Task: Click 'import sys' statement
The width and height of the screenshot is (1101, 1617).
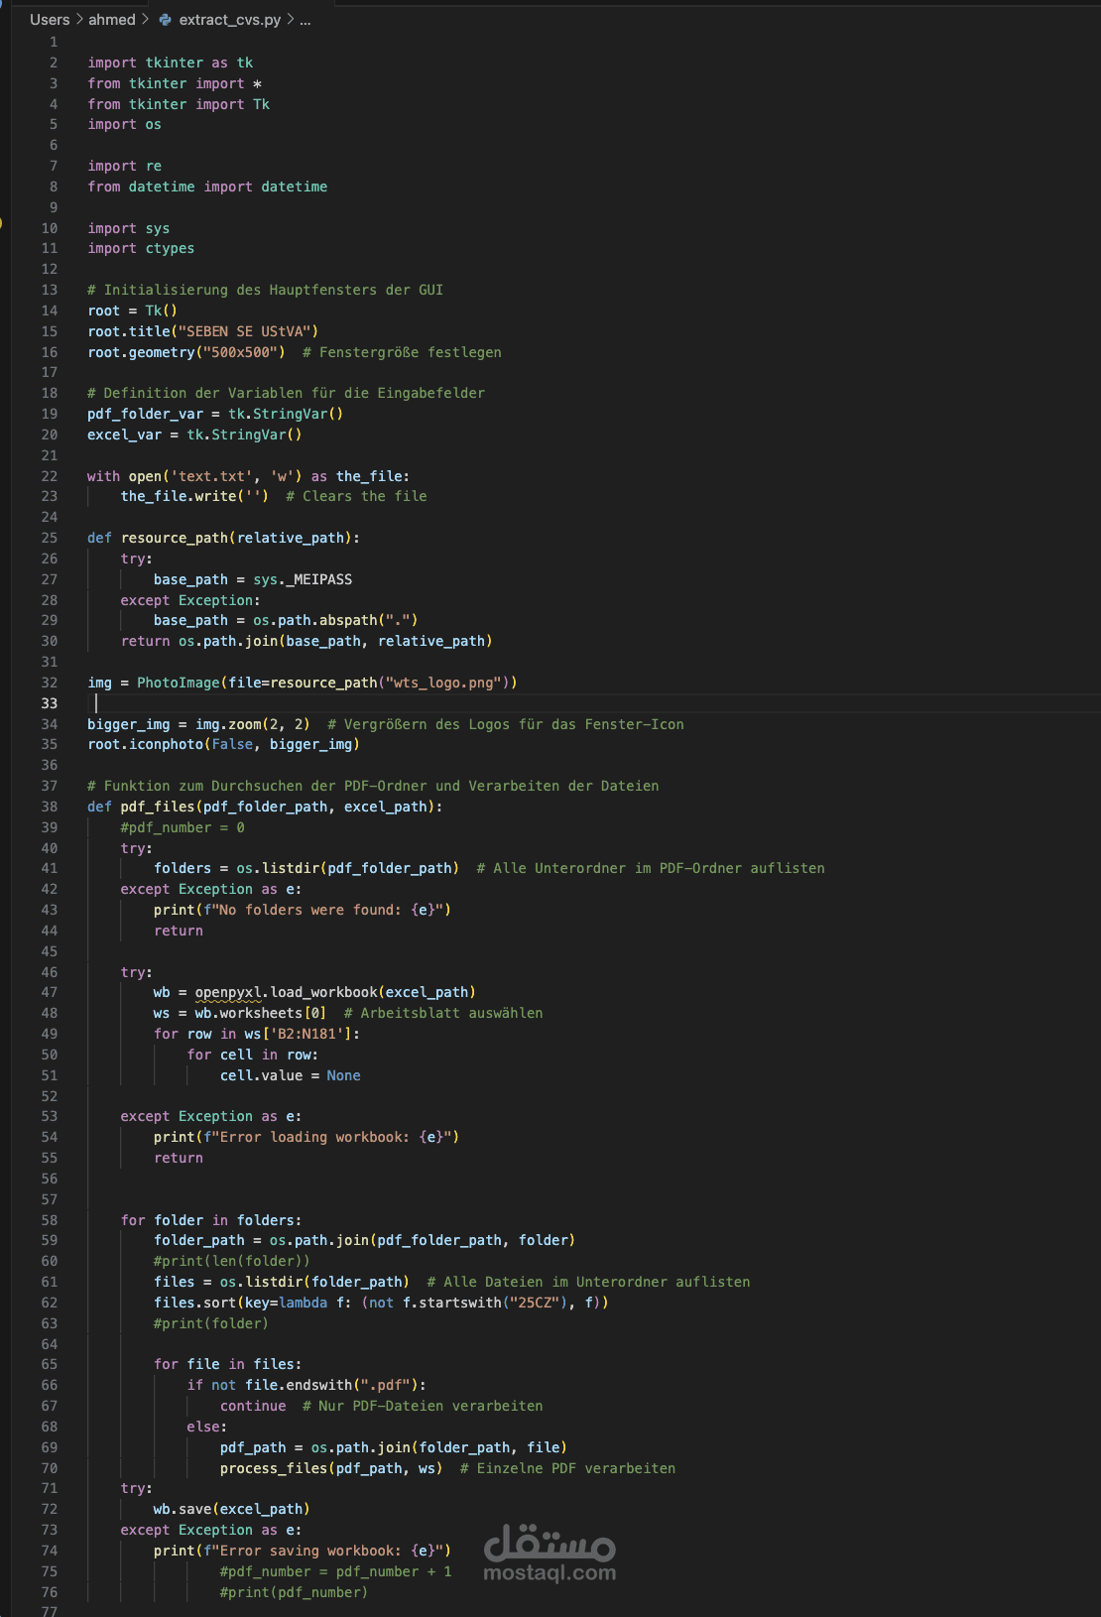Action: coord(129,228)
